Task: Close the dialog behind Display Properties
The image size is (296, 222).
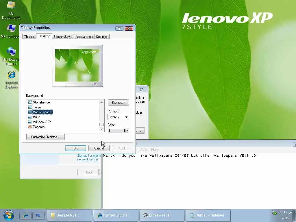Action: (142, 90)
